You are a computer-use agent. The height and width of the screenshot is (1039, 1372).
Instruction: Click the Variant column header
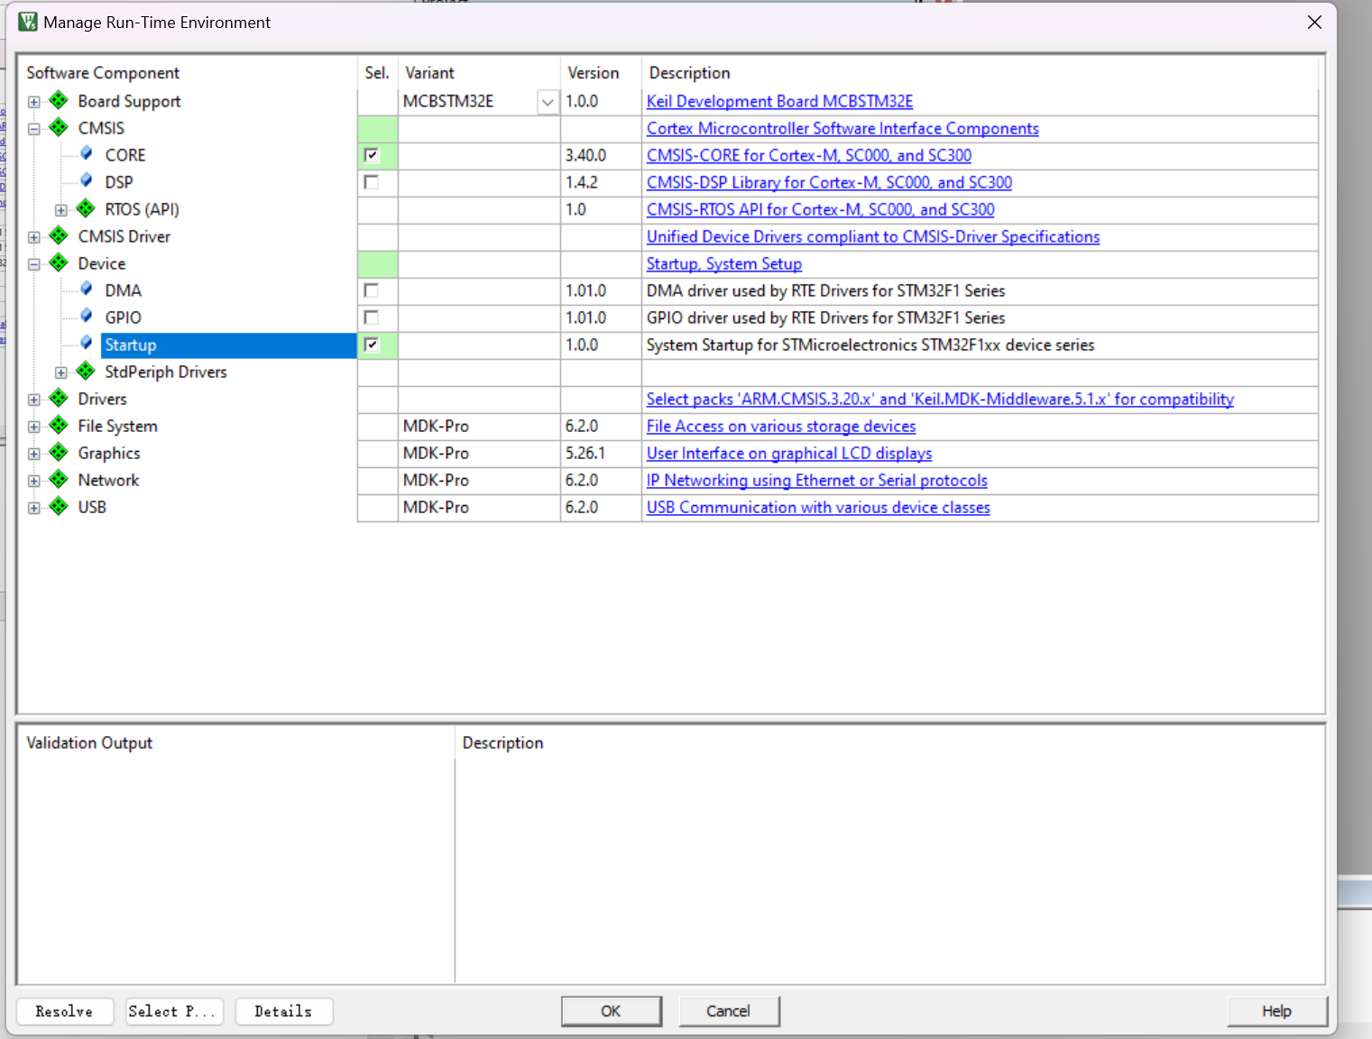tap(429, 73)
